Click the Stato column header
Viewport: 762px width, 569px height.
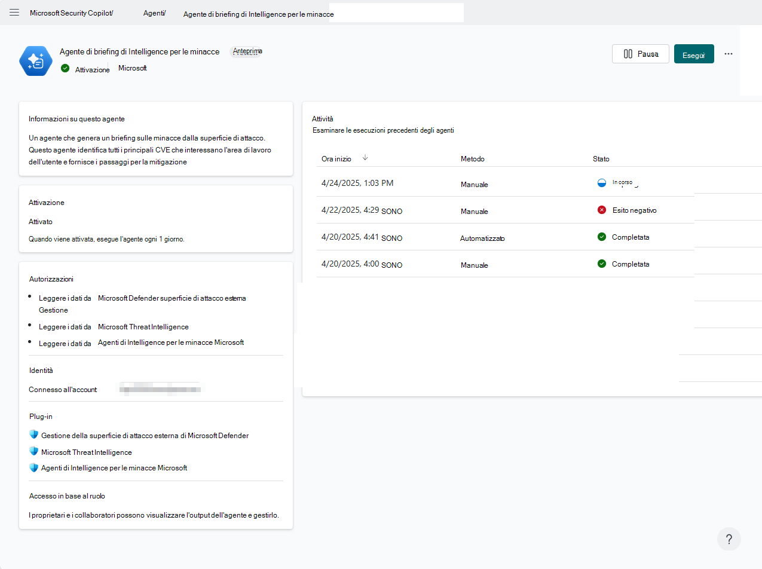[x=601, y=159]
